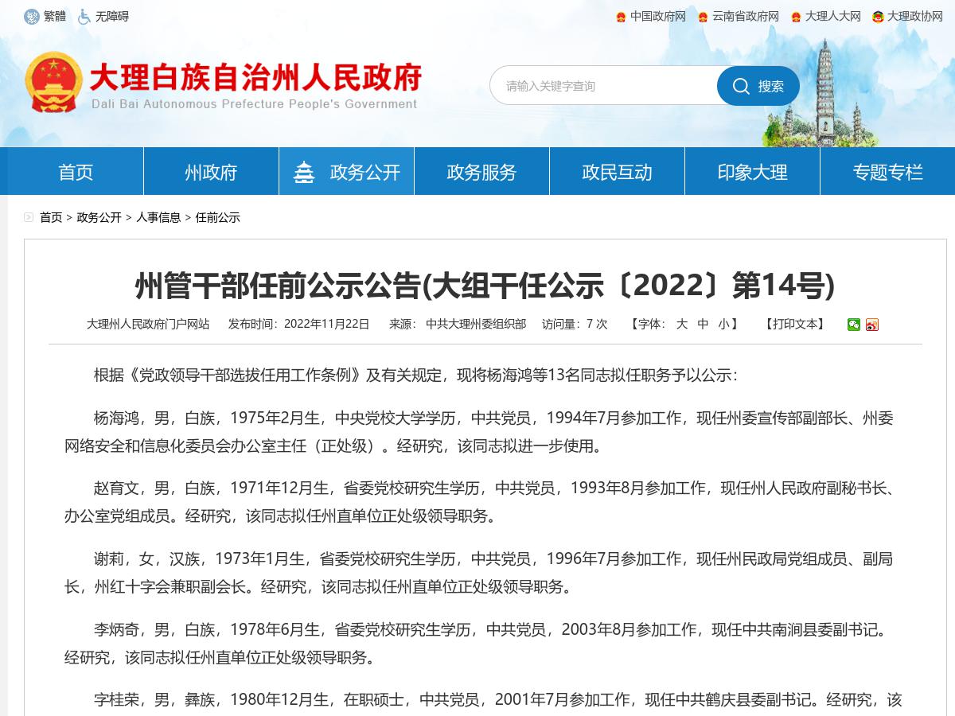This screenshot has height=716, width=955.
Task: Click the 打印文本 print button
Action: coord(796,325)
